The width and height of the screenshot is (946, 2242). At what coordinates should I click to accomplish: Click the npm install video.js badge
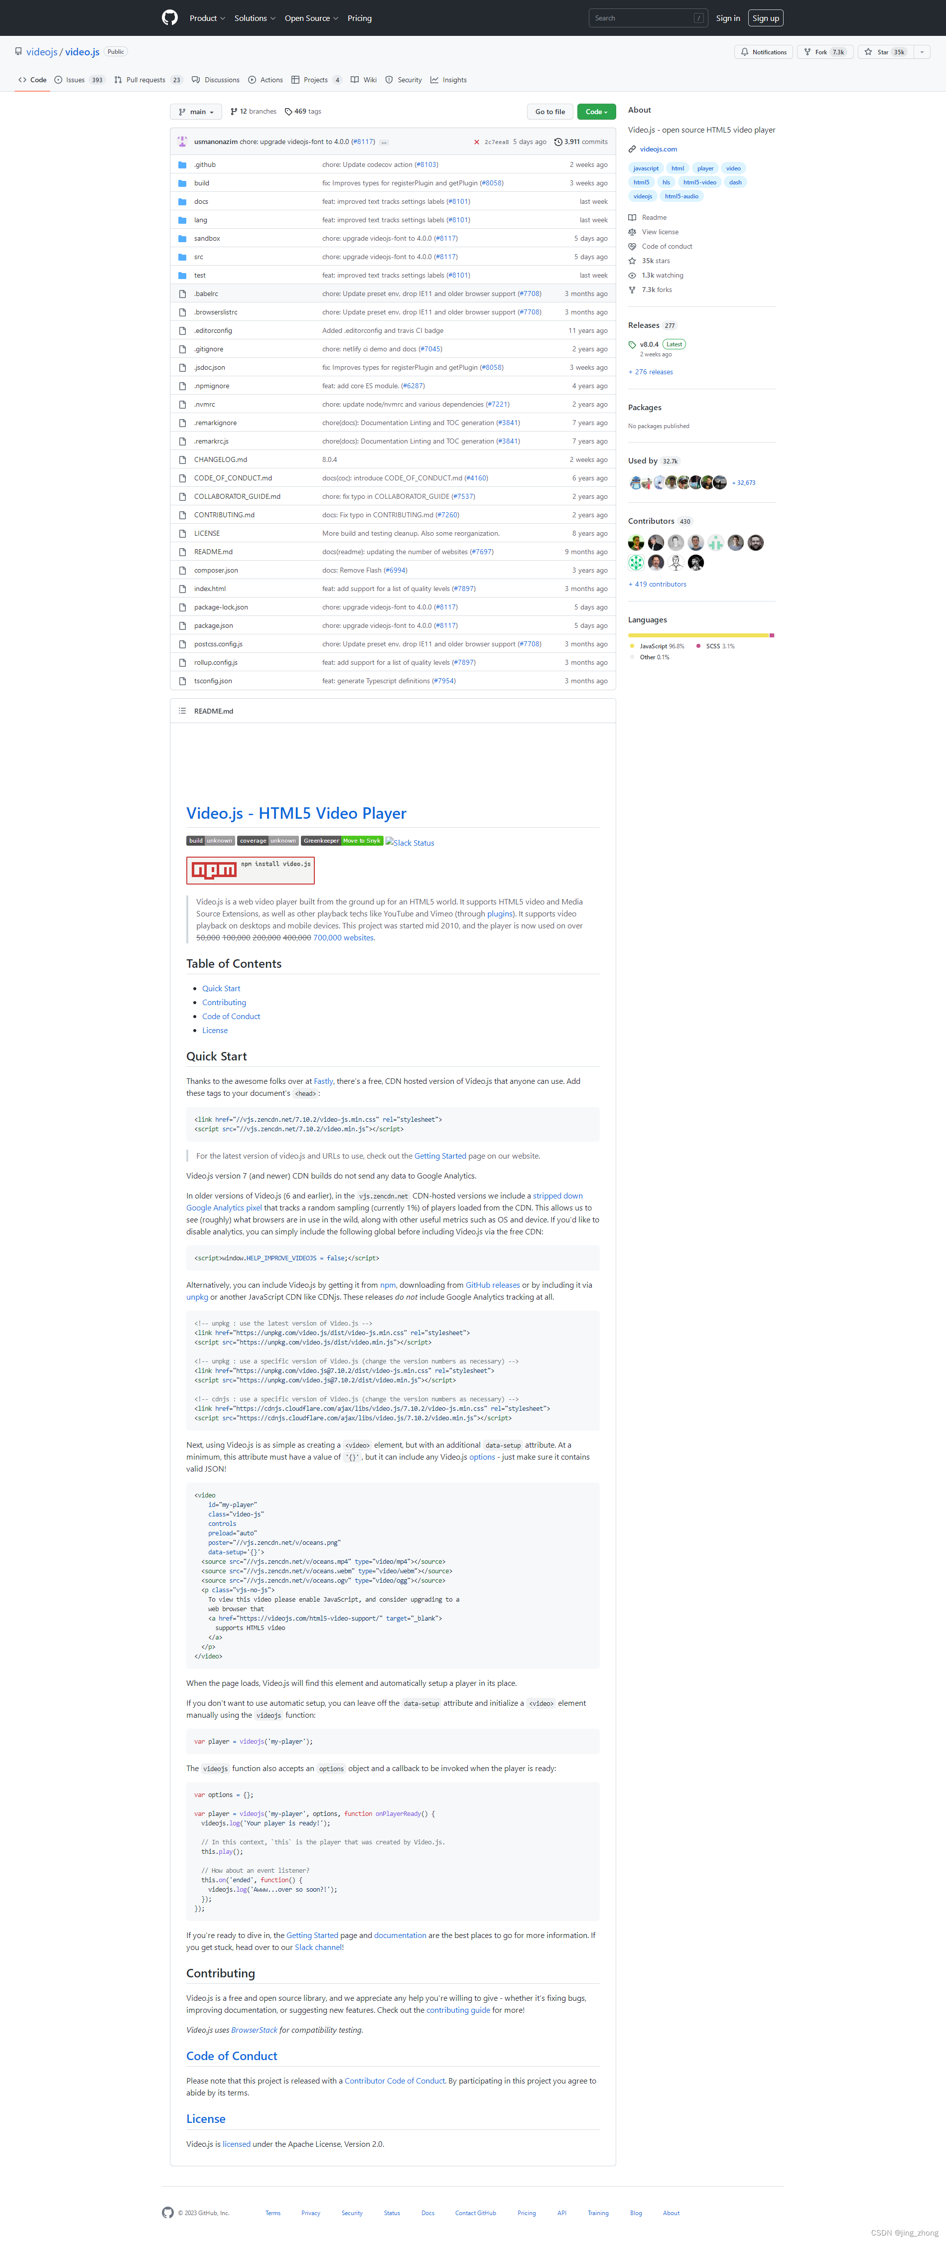coord(251,871)
